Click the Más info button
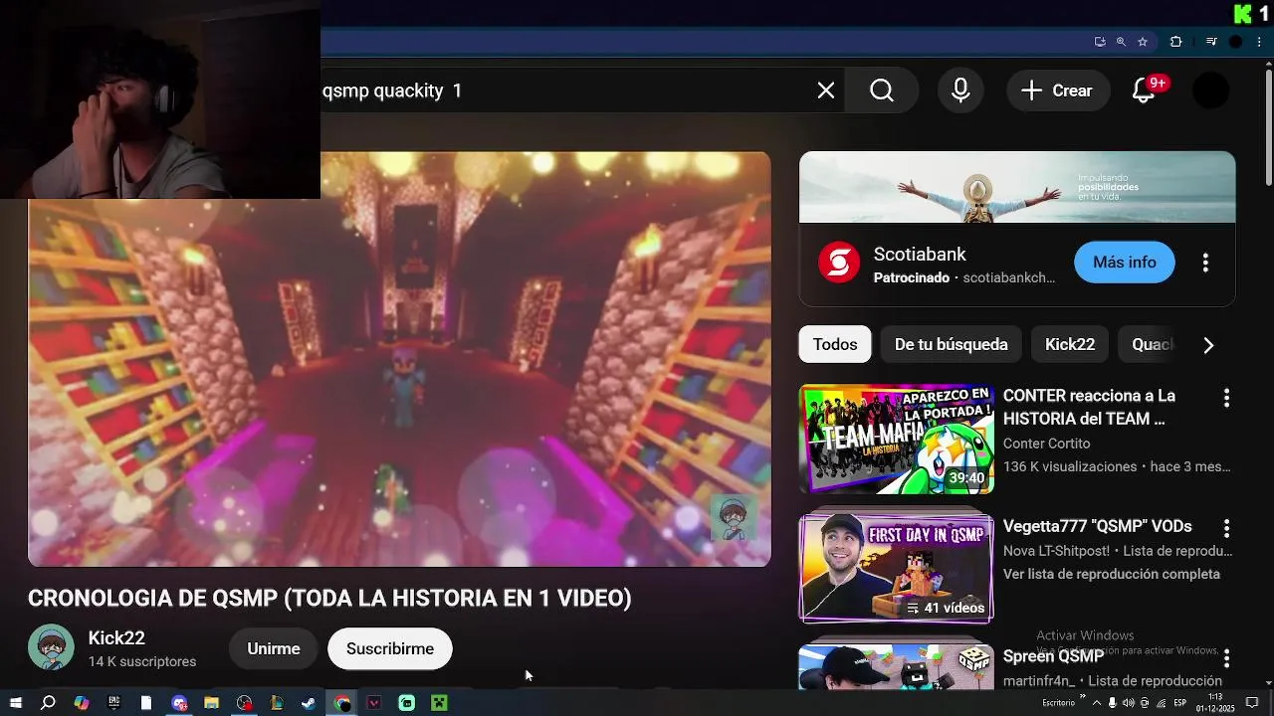The width and height of the screenshot is (1274, 716). click(1125, 263)
